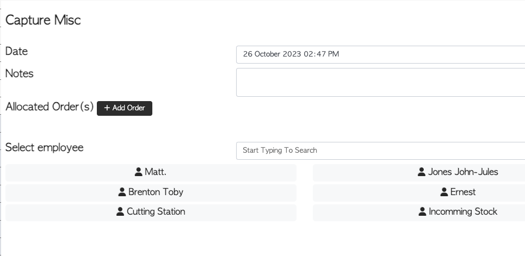Click the person icon beside Incomming Stock
The width and height of the screenshot is (525, 256).
[x=422, y=211]
